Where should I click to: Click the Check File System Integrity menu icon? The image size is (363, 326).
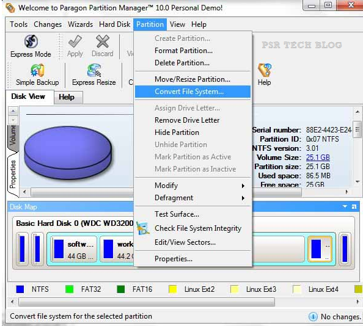click(142, 228)
